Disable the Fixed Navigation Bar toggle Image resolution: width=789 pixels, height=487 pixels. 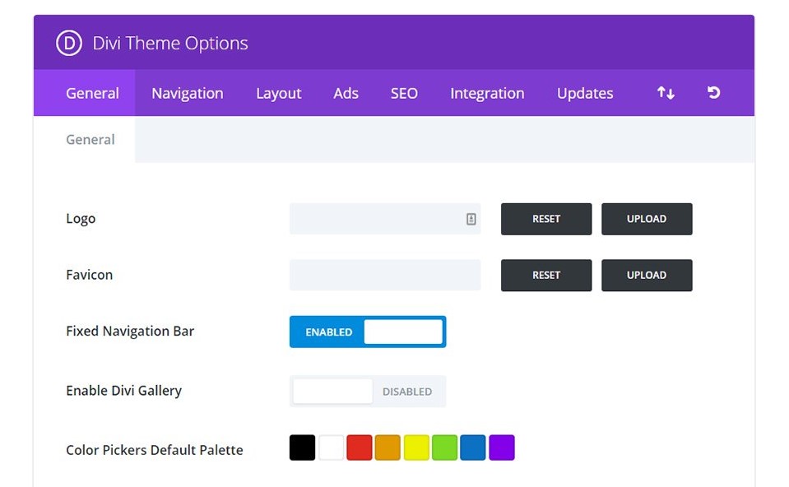tap(368, 332)
